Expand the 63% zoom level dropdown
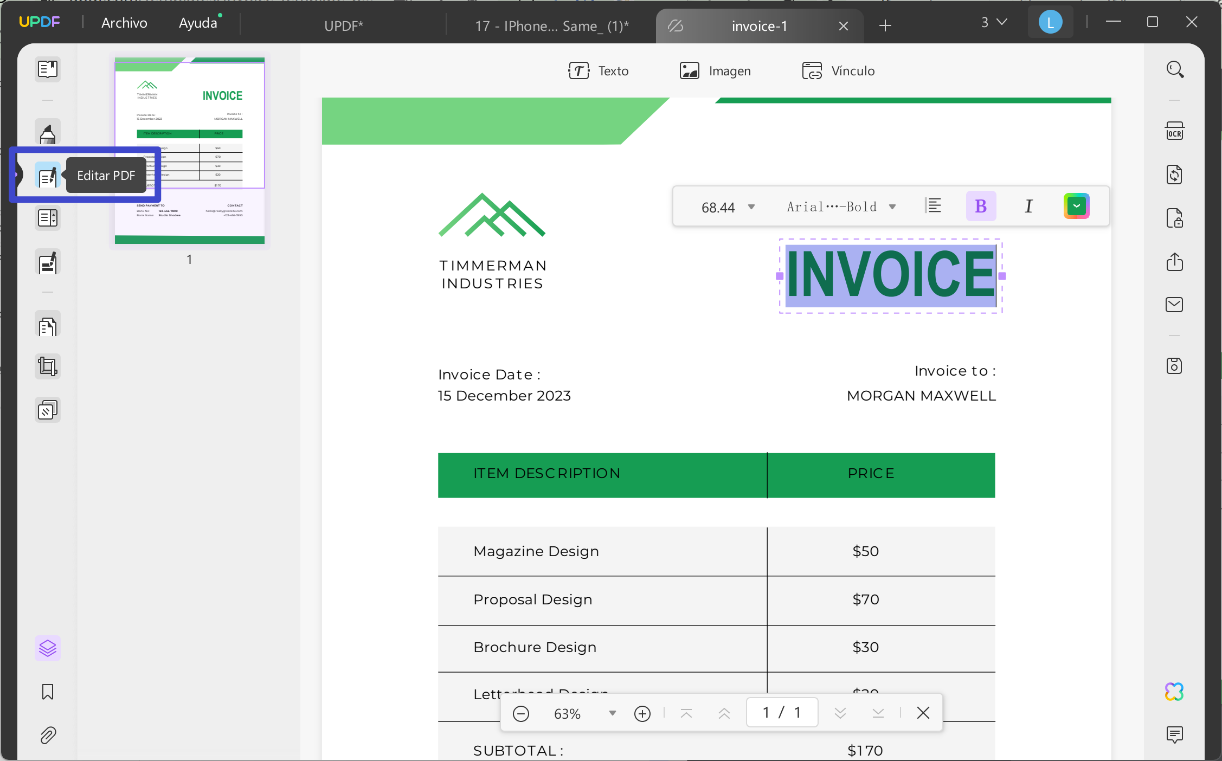The image size is (1222, 761). [x=612, y=713]
